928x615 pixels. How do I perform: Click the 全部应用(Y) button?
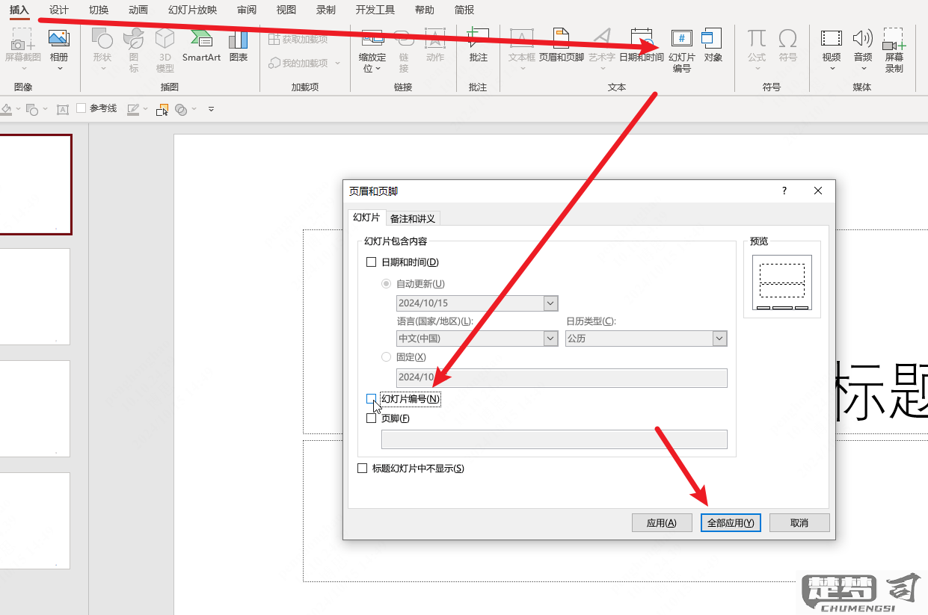(x=731, y=523)
